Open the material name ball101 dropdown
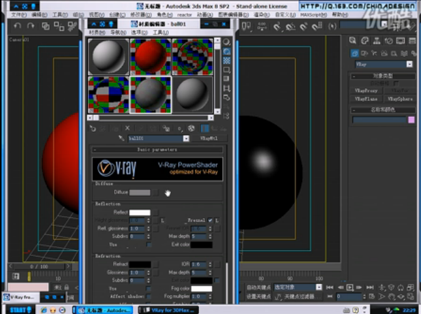Screen dimensions: 421x314 tap(186, 138)
